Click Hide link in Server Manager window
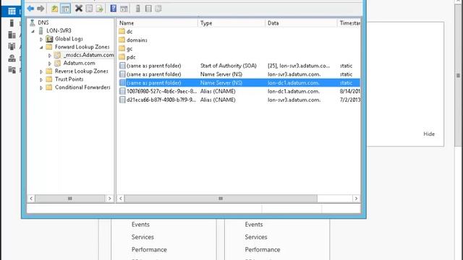The height and width of the screenshot is (260, 463). coord(429,134)
